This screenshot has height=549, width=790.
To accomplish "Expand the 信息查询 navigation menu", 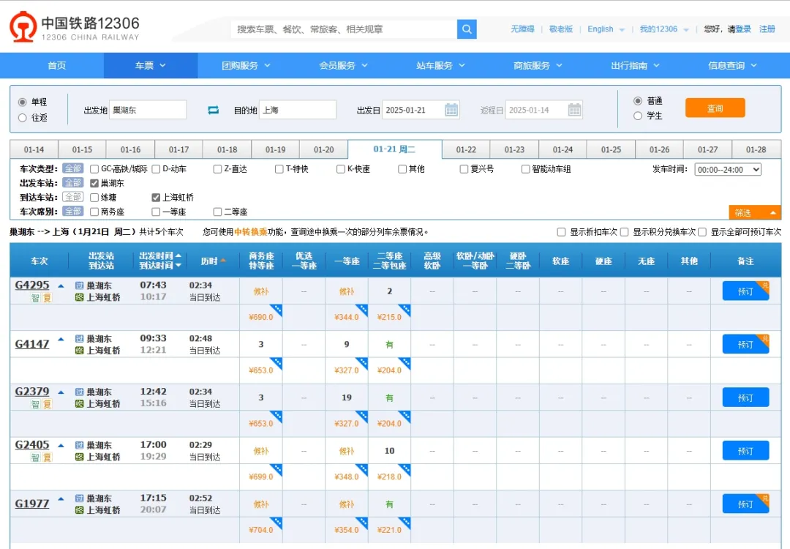I will (x=732, y=66).
